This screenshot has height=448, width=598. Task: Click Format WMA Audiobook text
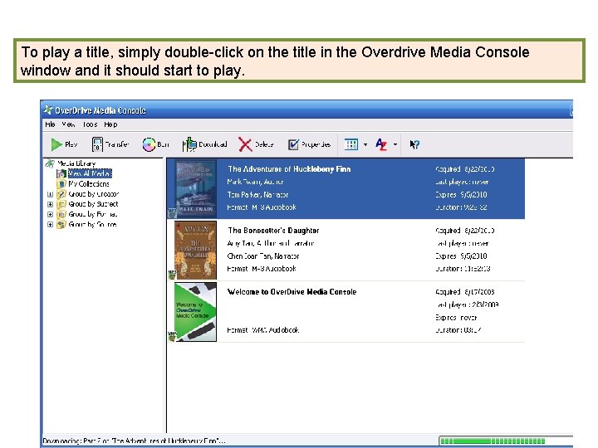pyautogui.click(x=262, y=330)
